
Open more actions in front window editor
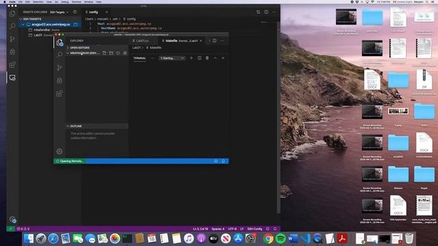(222, 41)
